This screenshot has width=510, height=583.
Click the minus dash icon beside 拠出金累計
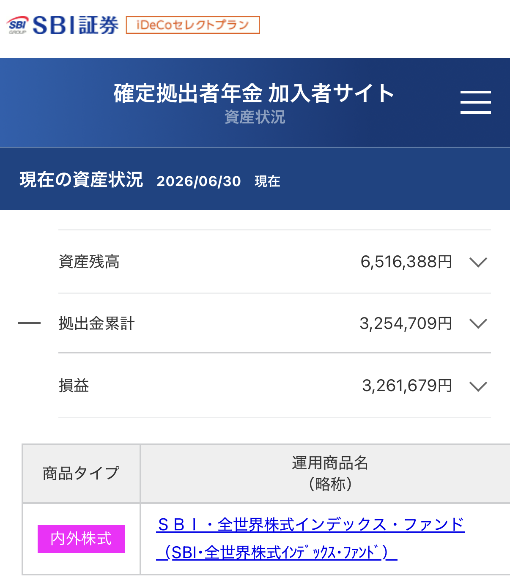tap(29, 323)
